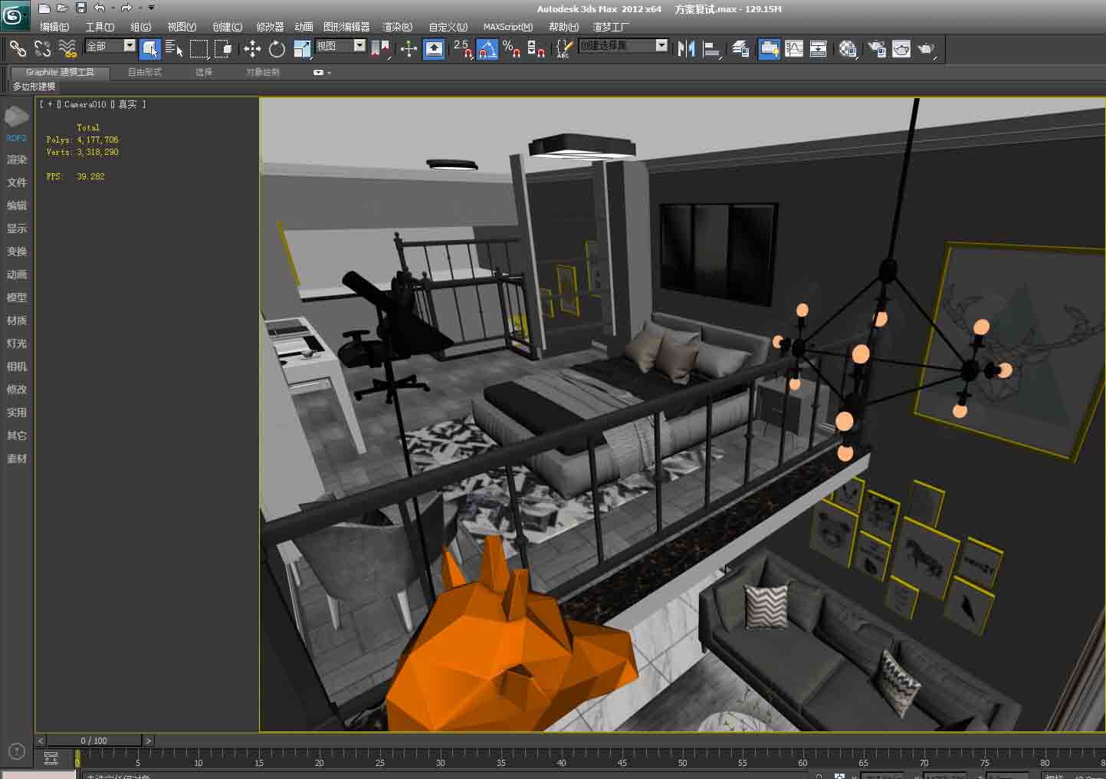Click the 素材 sidebar button
This screenshot has width=1106, height=779.
(x=17, y=459)
